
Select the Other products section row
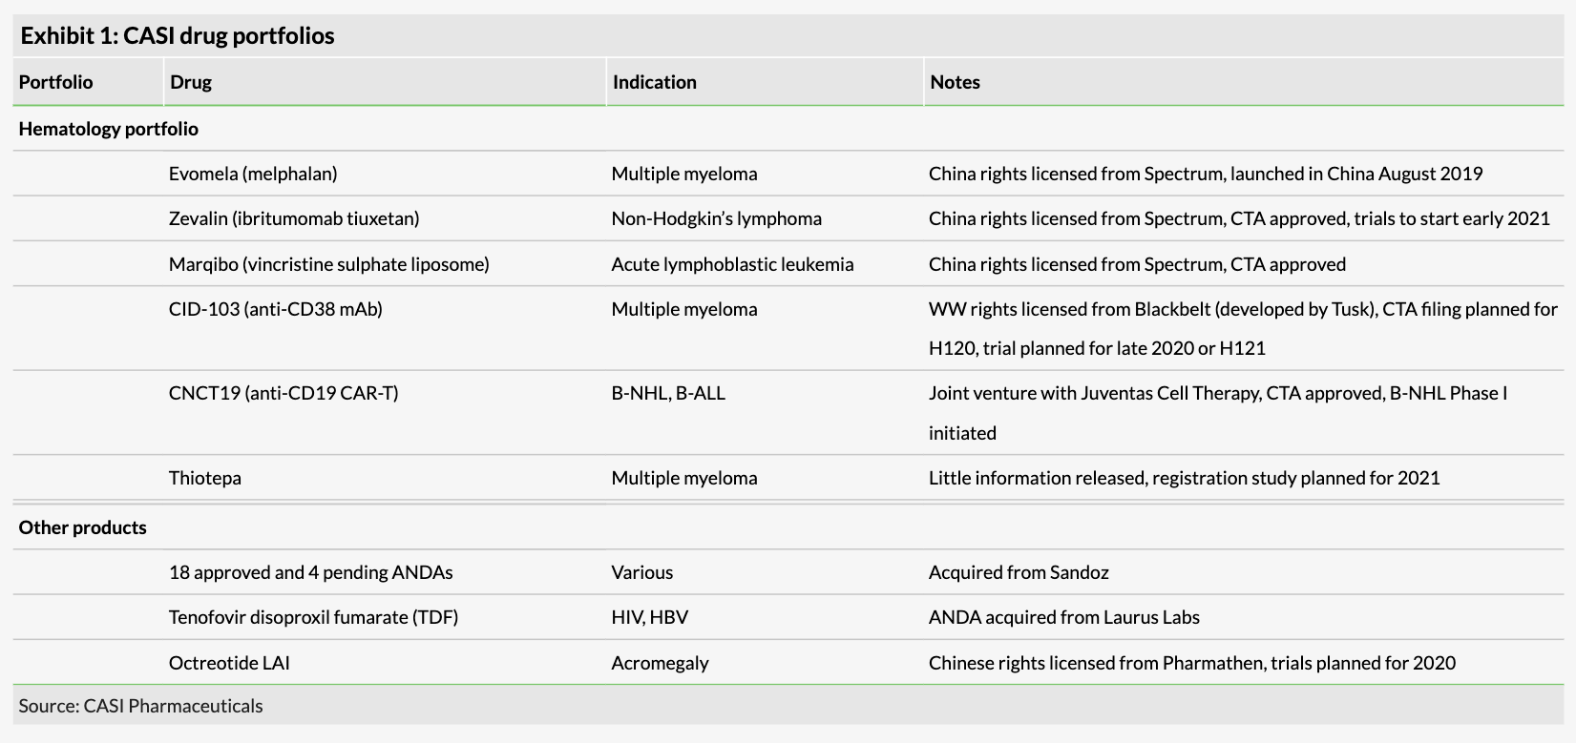(x=83, y=527)
